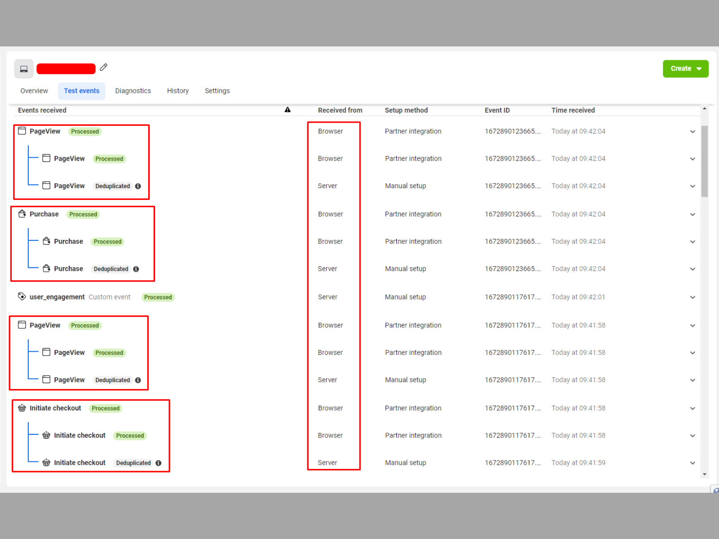Expand the first PageView Browser row
The height and width of the screenshot is (539, 719).
coord(692,132)
